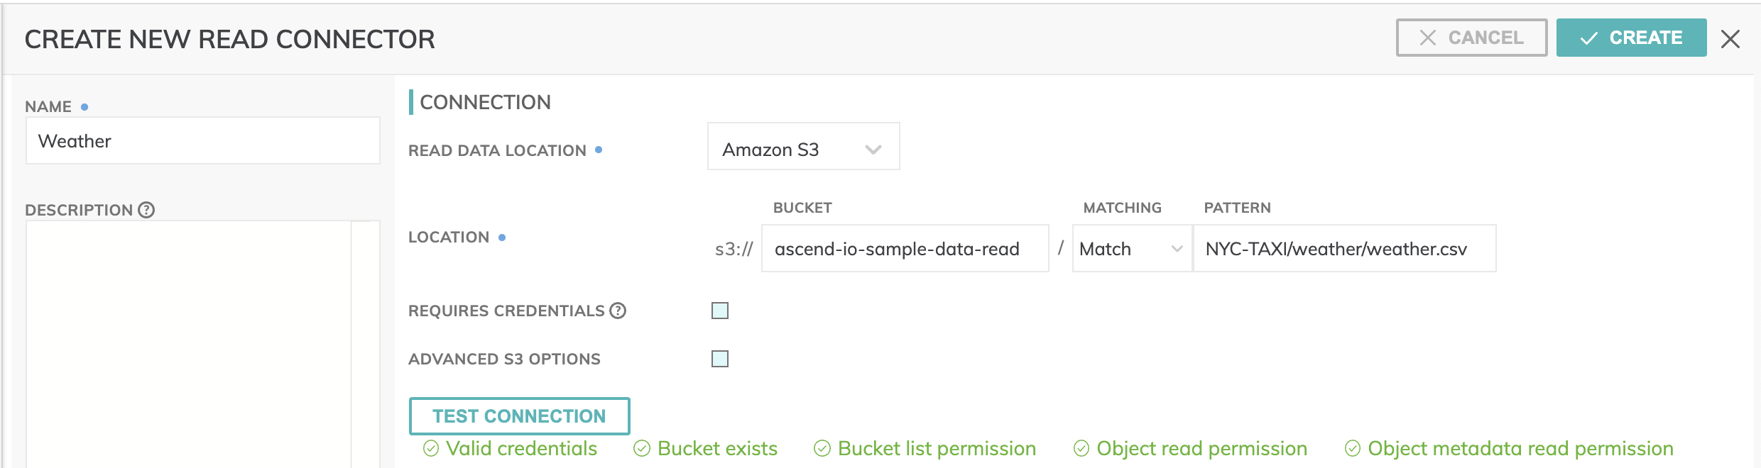1761x468 pixels.
Task: Close the dialog with the X icon
Action: tap(1730, 39)
